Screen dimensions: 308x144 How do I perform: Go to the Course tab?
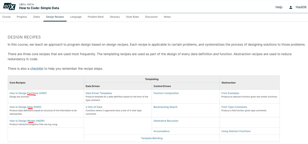coord(6,17)
